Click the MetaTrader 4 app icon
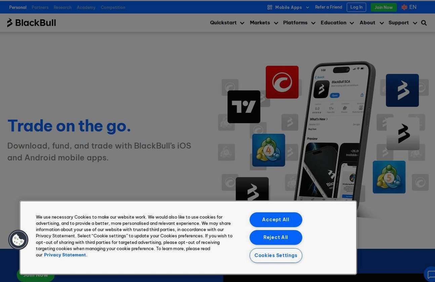 [269, 150]
